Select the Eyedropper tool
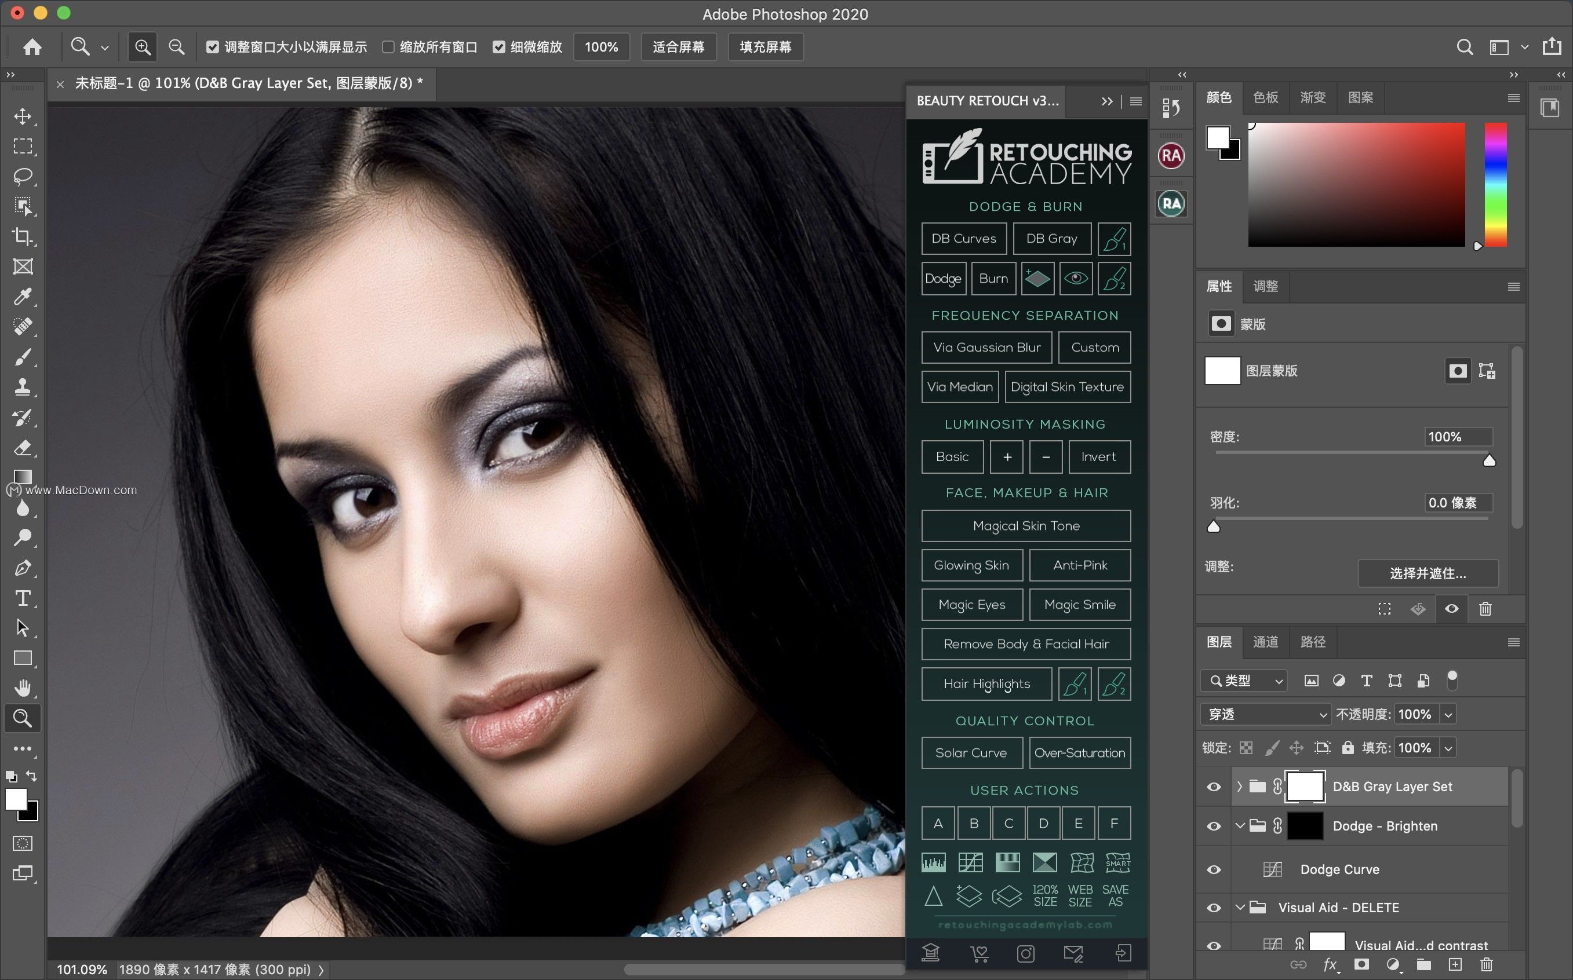Screen dimensions: 1573x980 coord(23,297)
